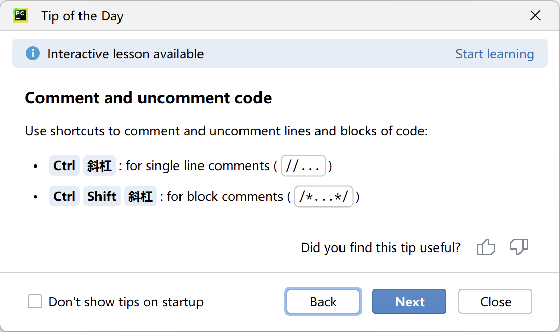Screen dimensions: 560x332
Task: Close the Tip of the Day dialog
Action: [x=494, y=301]
